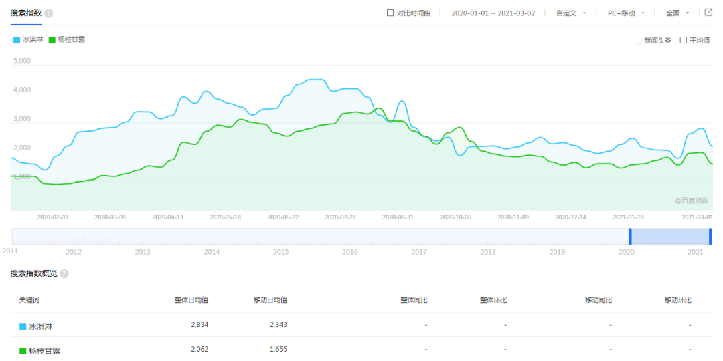Select the 搜索指数 tab
This screenshot has height=361, width=723.
point(26,13)
